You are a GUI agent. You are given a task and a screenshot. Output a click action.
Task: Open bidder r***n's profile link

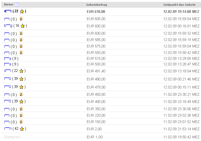[x=8, y=129]
